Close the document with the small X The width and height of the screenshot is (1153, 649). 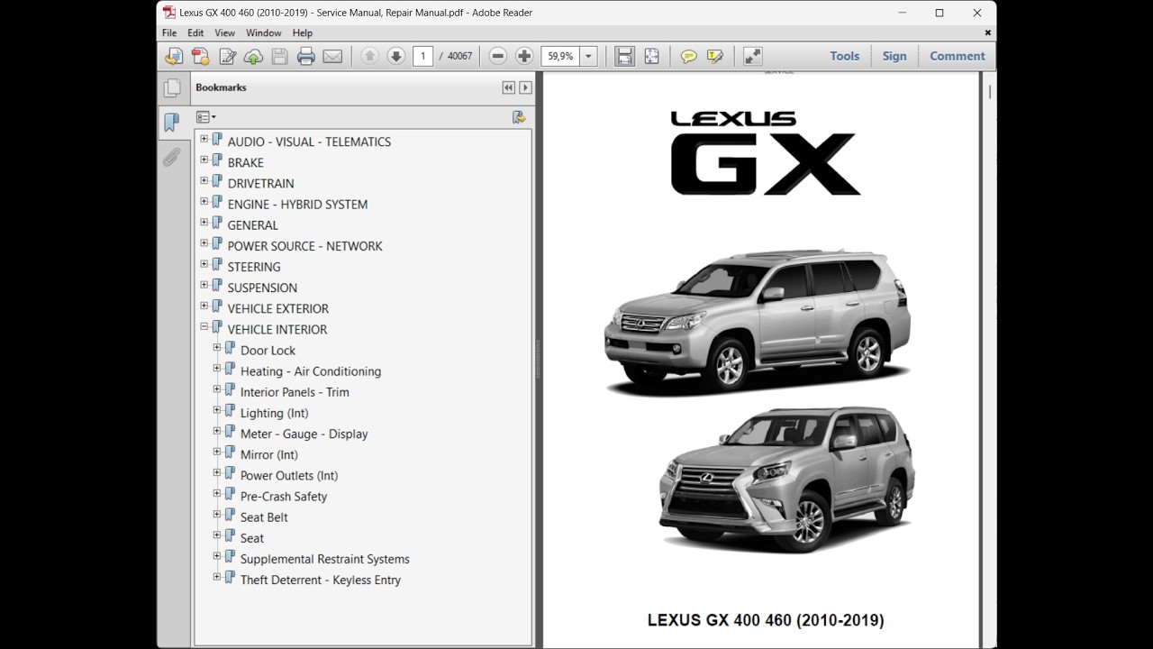(x=987, y=33)
